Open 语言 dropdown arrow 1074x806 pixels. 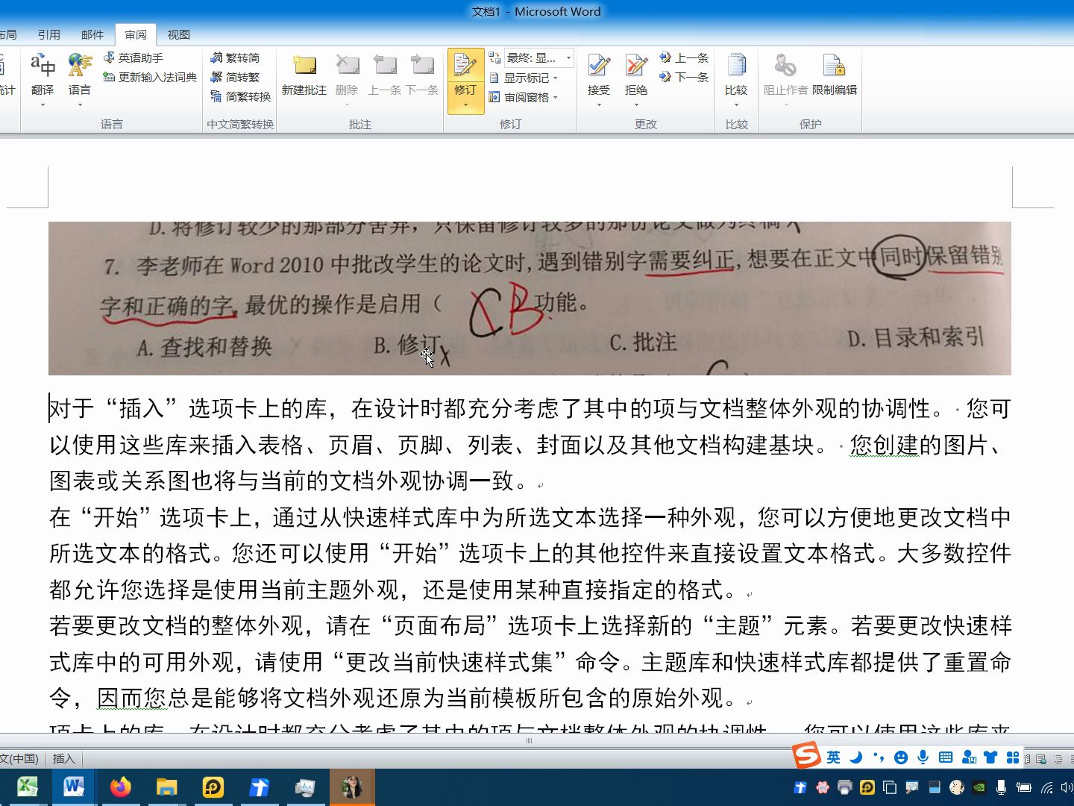click(80, 105)
